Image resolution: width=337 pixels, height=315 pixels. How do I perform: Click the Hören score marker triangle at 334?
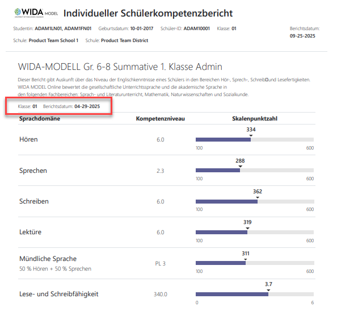[x=251, y=135]
